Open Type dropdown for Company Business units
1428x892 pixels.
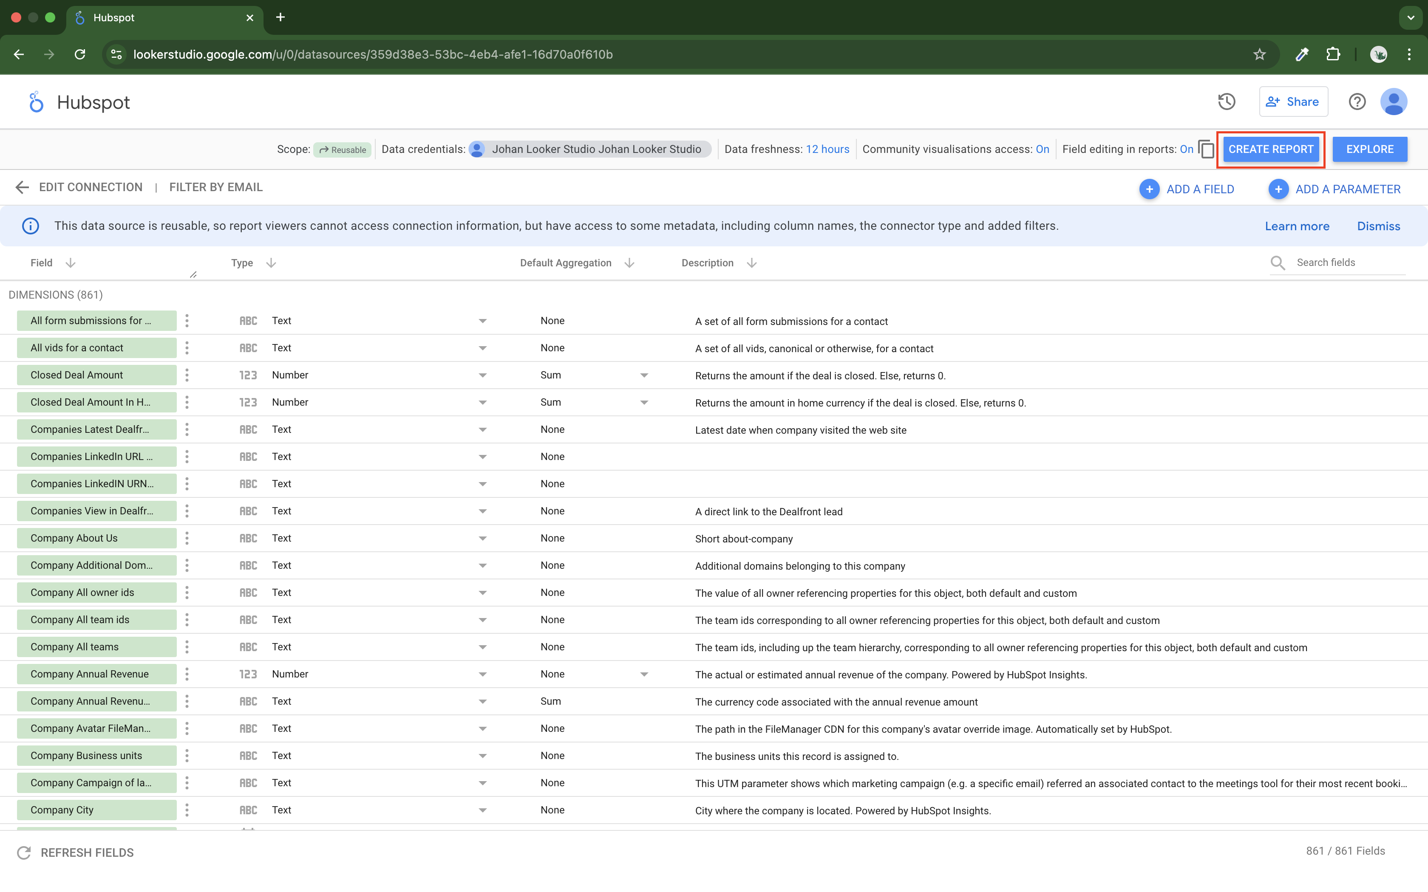(x=483, y=756)
